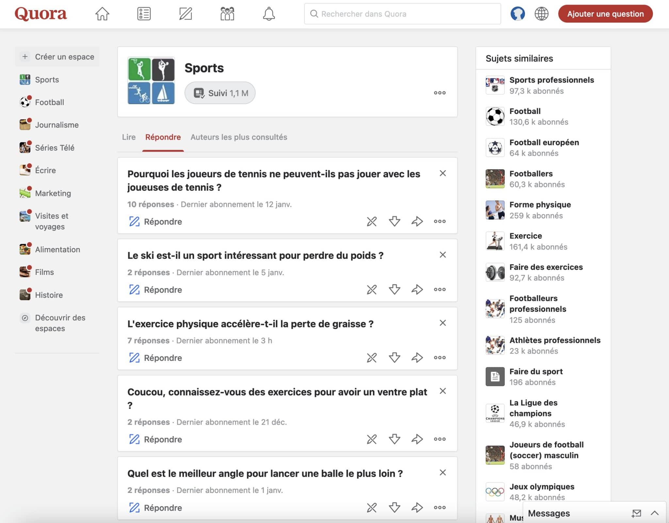Select Créer un espace in the sidebar
The image size is (669, 523).
pyautogui.click(x=57, y=56)
